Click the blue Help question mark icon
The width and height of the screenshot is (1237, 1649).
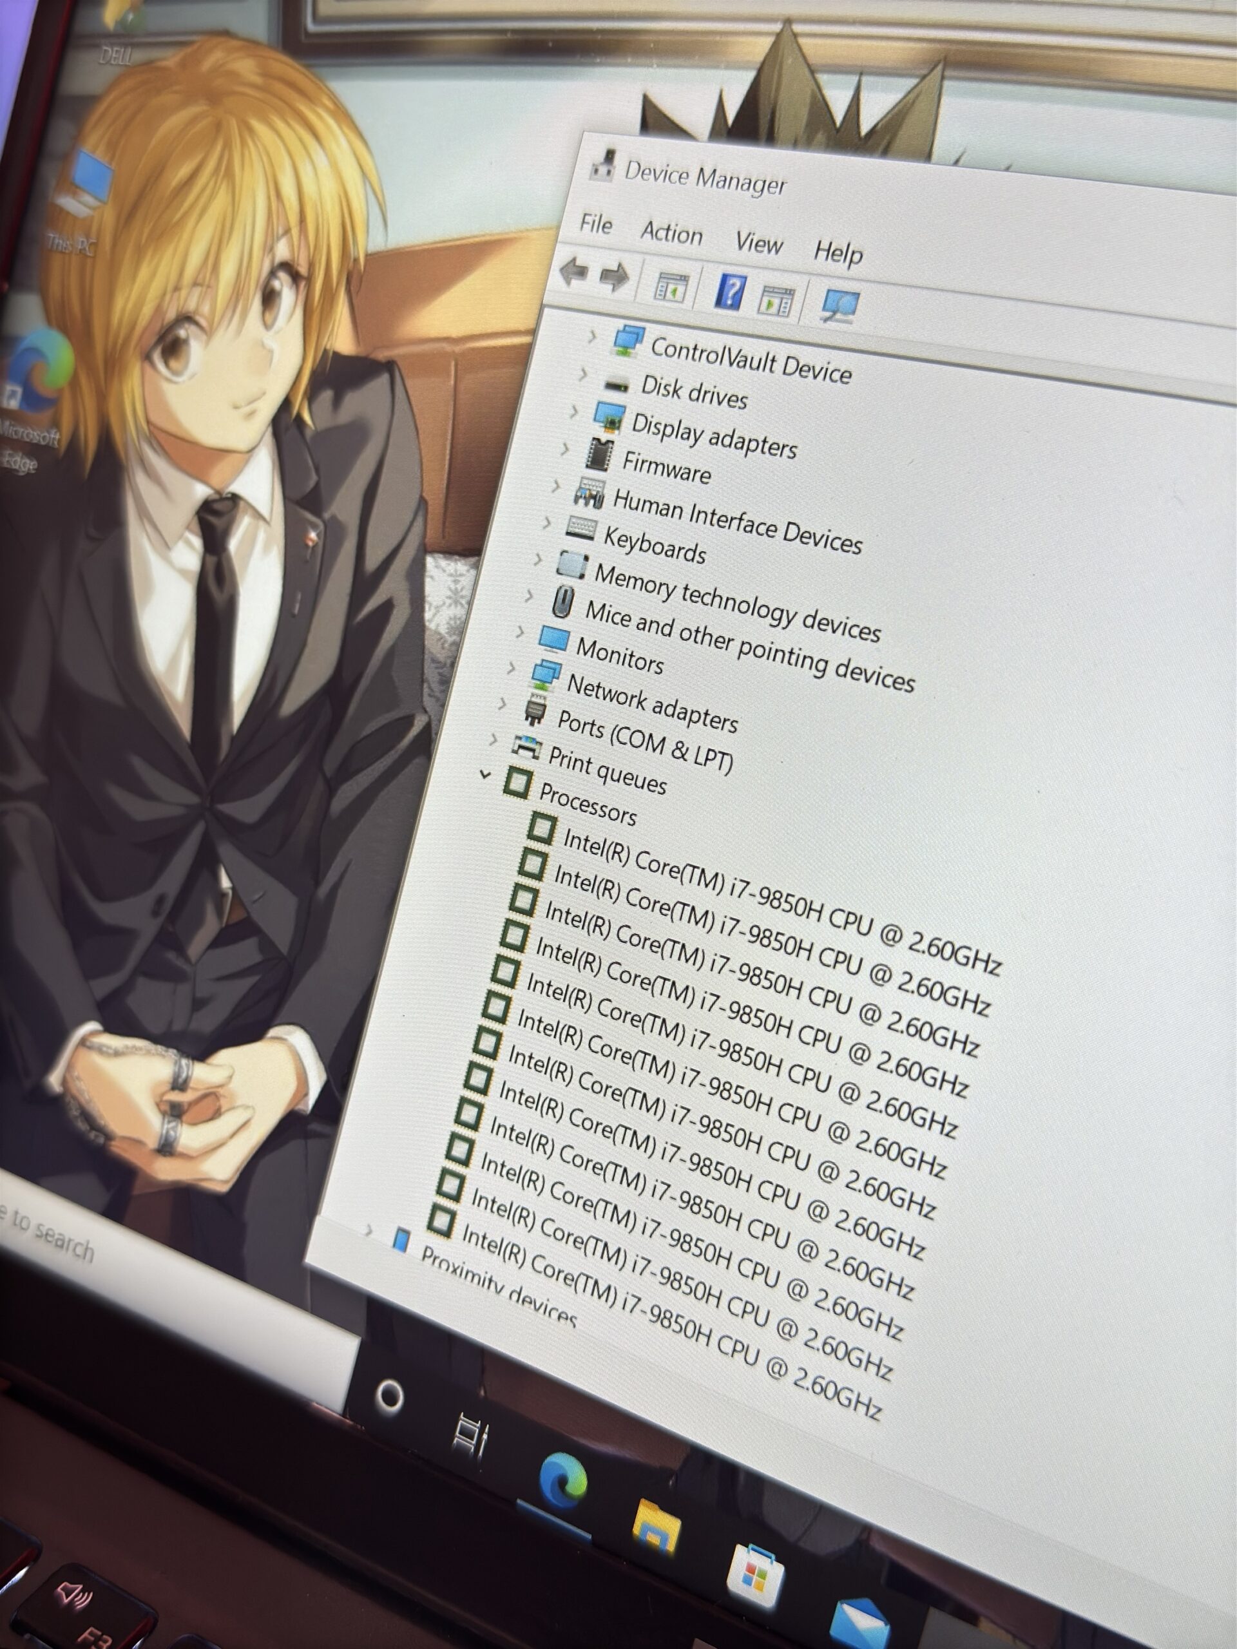731,292
